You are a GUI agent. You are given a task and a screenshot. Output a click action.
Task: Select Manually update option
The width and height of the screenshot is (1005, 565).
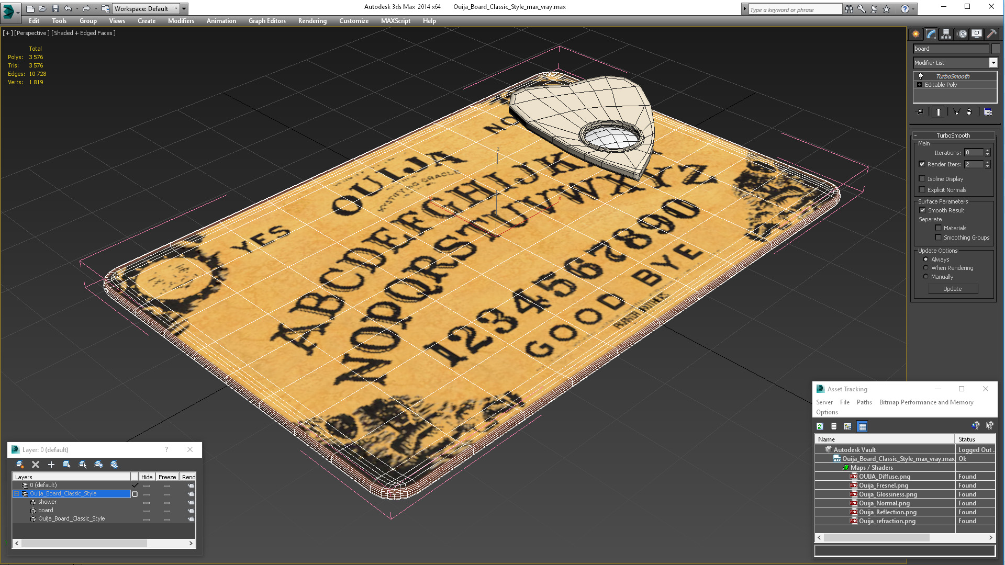[x=925, y=277]
